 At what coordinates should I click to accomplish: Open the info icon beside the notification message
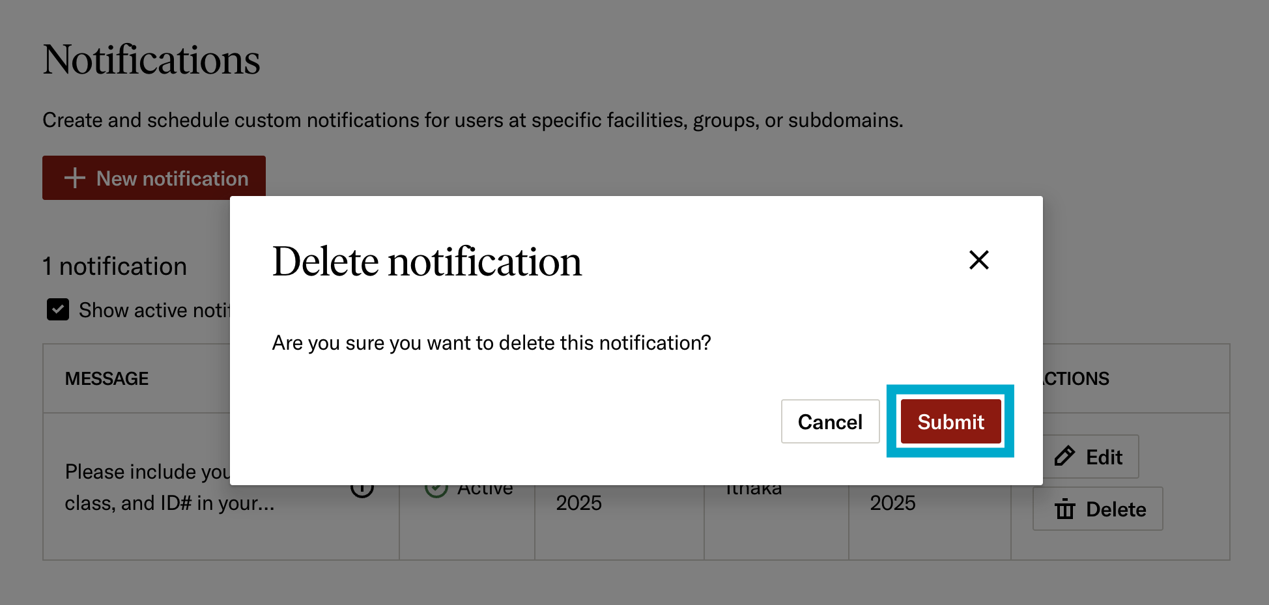coord(362,487)
